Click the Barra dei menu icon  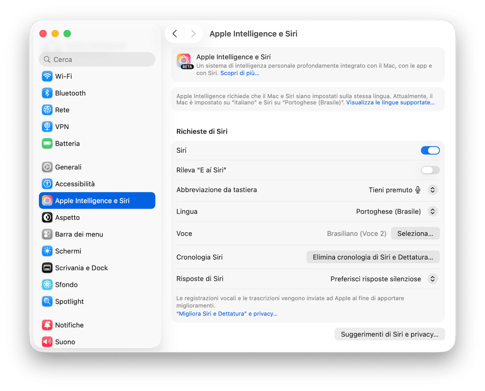[47, 234]
